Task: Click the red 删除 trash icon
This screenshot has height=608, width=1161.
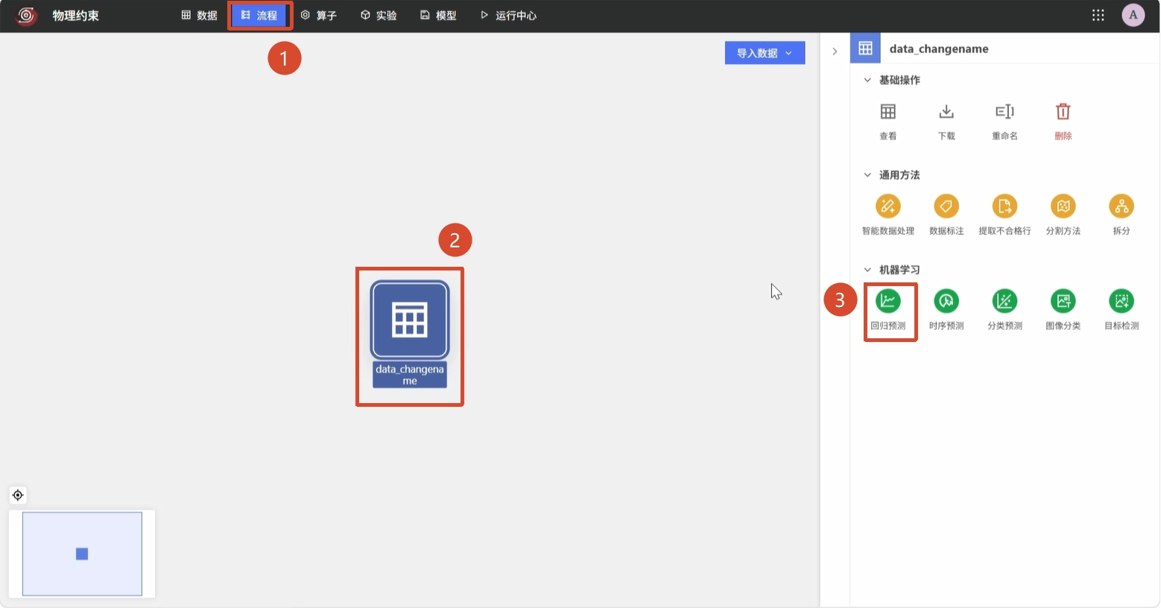Action: coord(1063,112)
